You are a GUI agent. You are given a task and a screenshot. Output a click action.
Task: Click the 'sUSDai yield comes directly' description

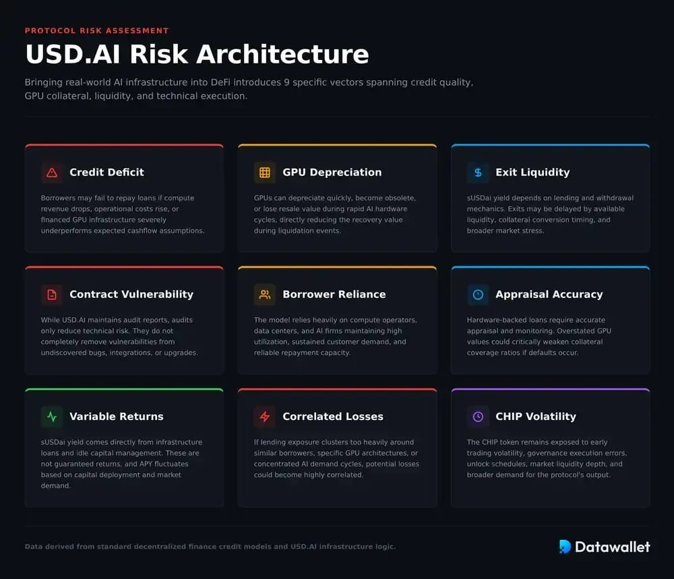(x=121, y=464)
